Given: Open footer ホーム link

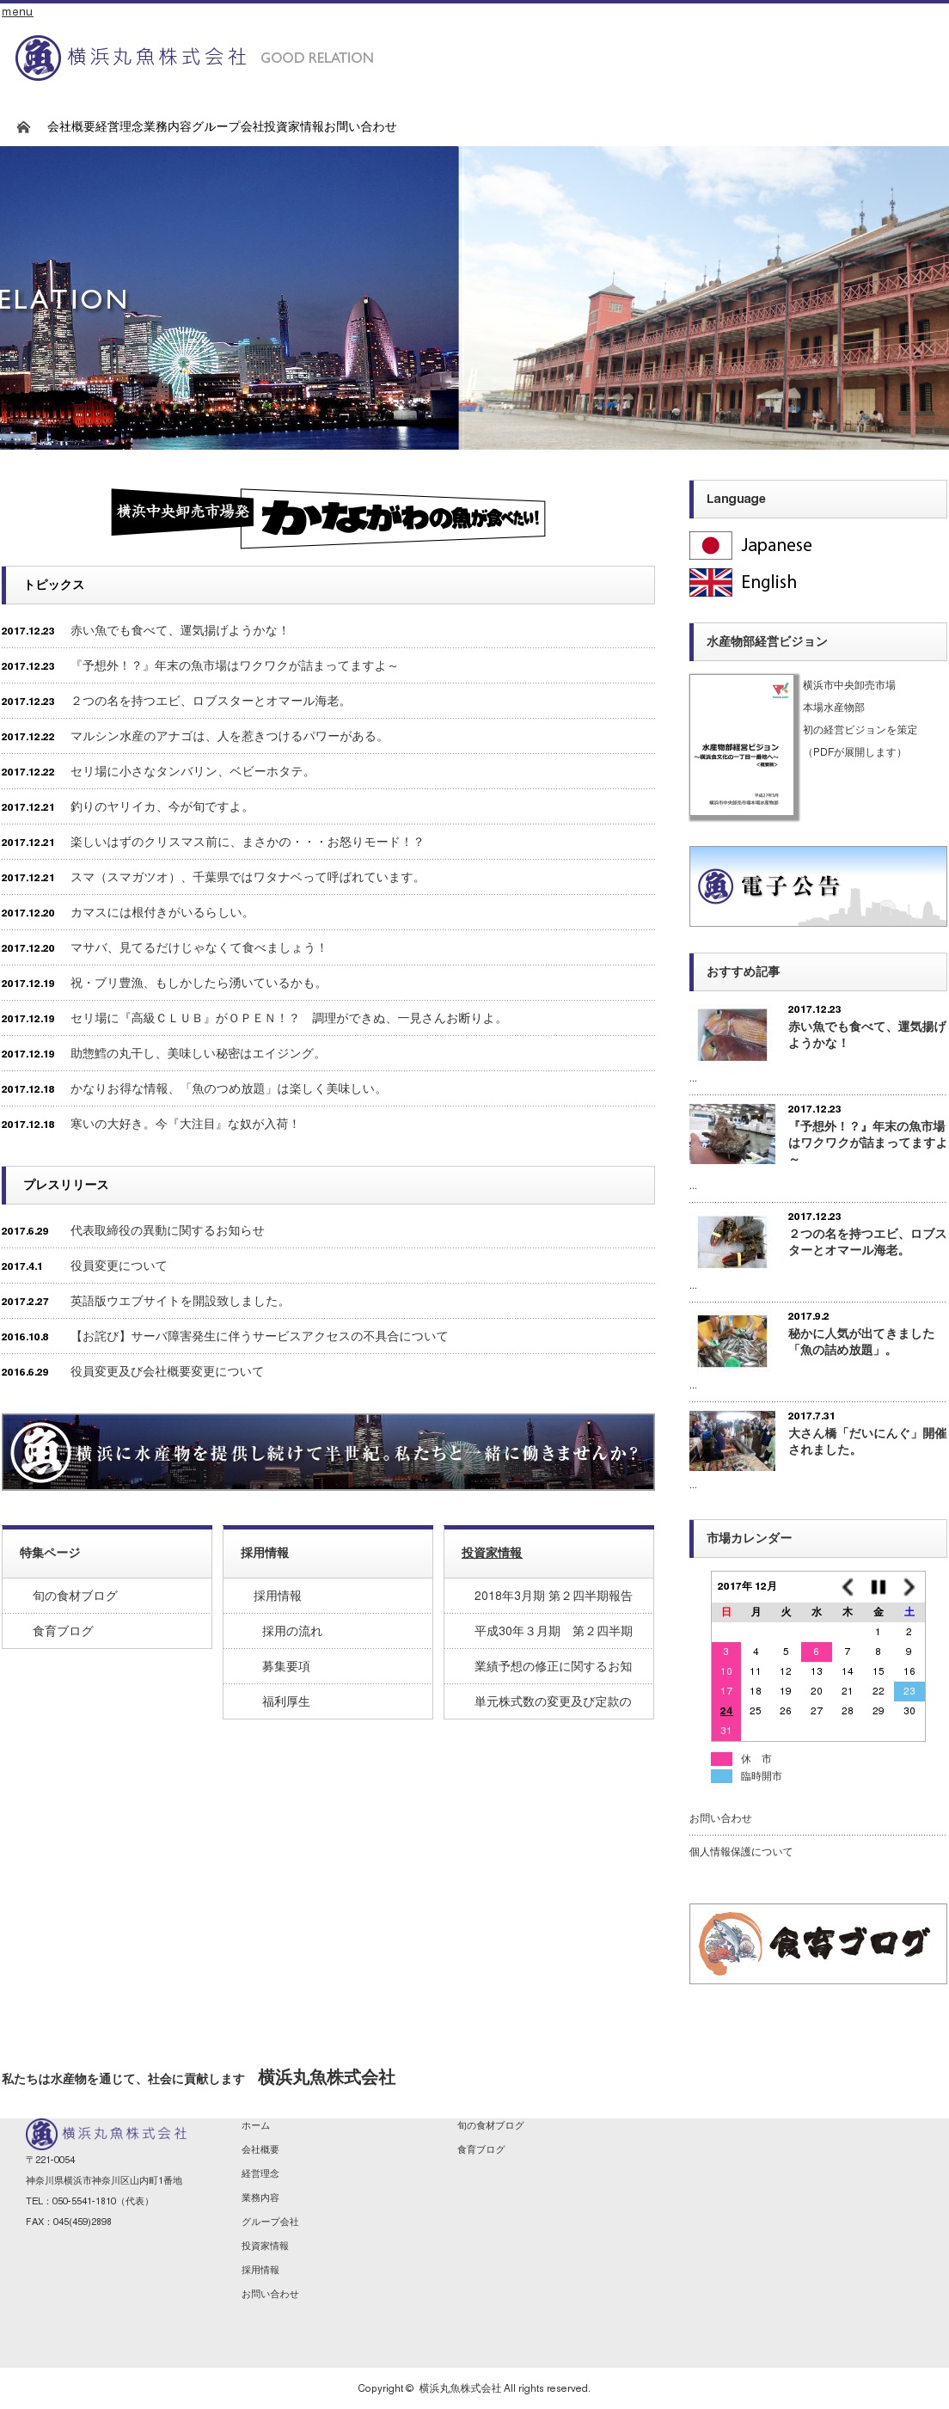Looking at the screenshot, I should click(255, 2125).
